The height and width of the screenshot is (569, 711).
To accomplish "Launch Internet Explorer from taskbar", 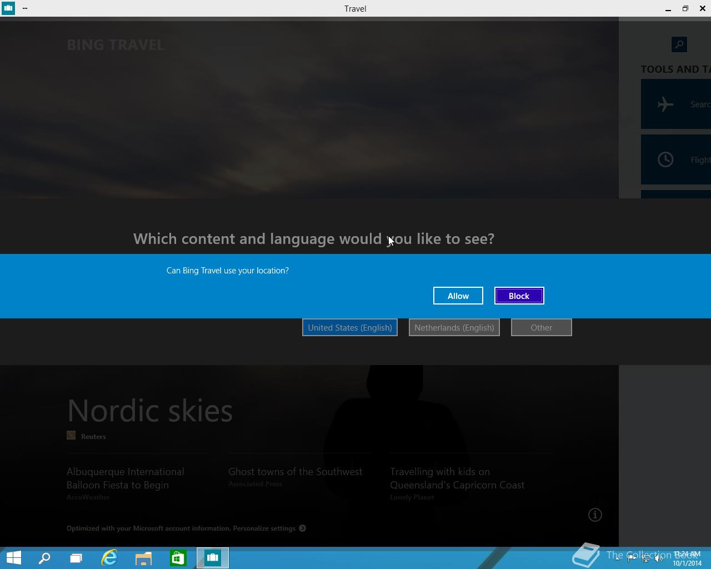I will [x=109, y=558].
